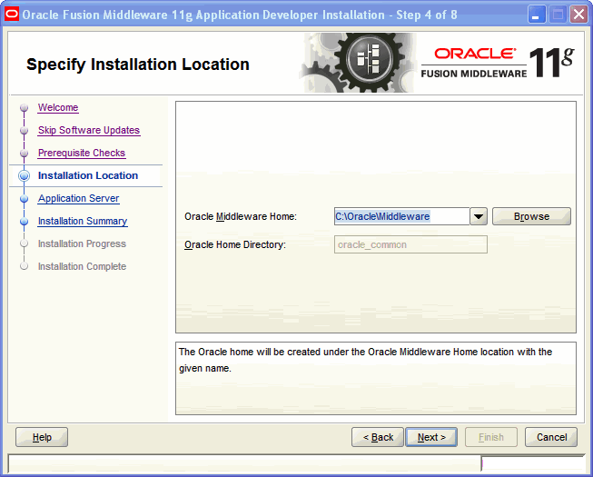Image resolution: width=593 pixels, height=477 pixels.
Task: Open Help for this installer step
Action: pyautogui.click(x=42, y=437)
